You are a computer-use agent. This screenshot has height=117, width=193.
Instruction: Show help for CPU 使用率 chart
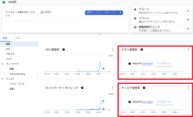[x=63, y=50]
